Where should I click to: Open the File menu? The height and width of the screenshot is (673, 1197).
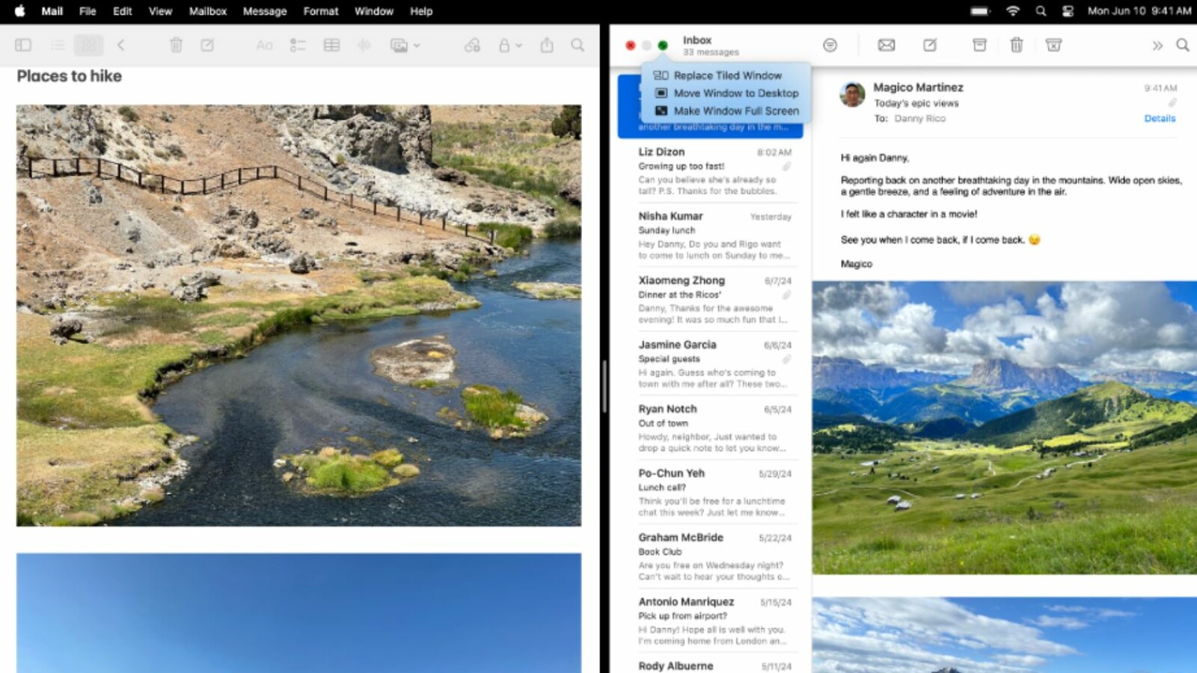point(88,11)
